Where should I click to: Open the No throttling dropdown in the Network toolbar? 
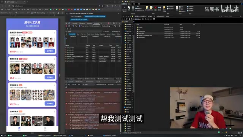(x=107, y=26)
